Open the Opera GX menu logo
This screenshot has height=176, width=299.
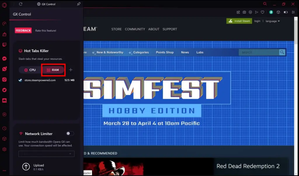(4, 5)
